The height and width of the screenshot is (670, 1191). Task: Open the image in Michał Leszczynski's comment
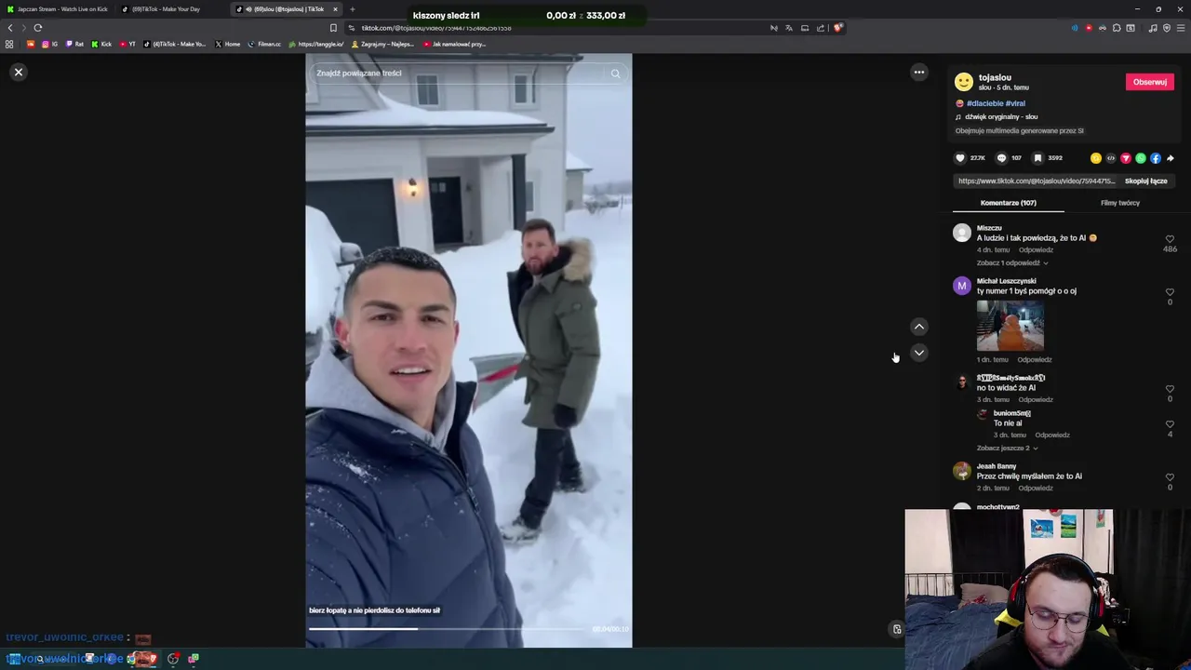click(x=1010, y=325)
